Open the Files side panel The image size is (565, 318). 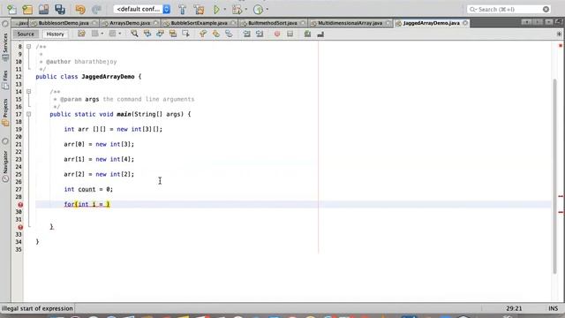click(x=5, y=80)
